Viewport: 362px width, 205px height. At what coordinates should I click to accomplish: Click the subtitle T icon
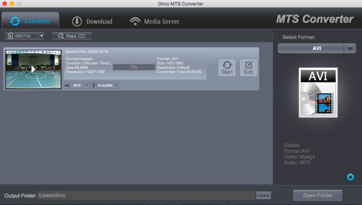coord(94,86)
